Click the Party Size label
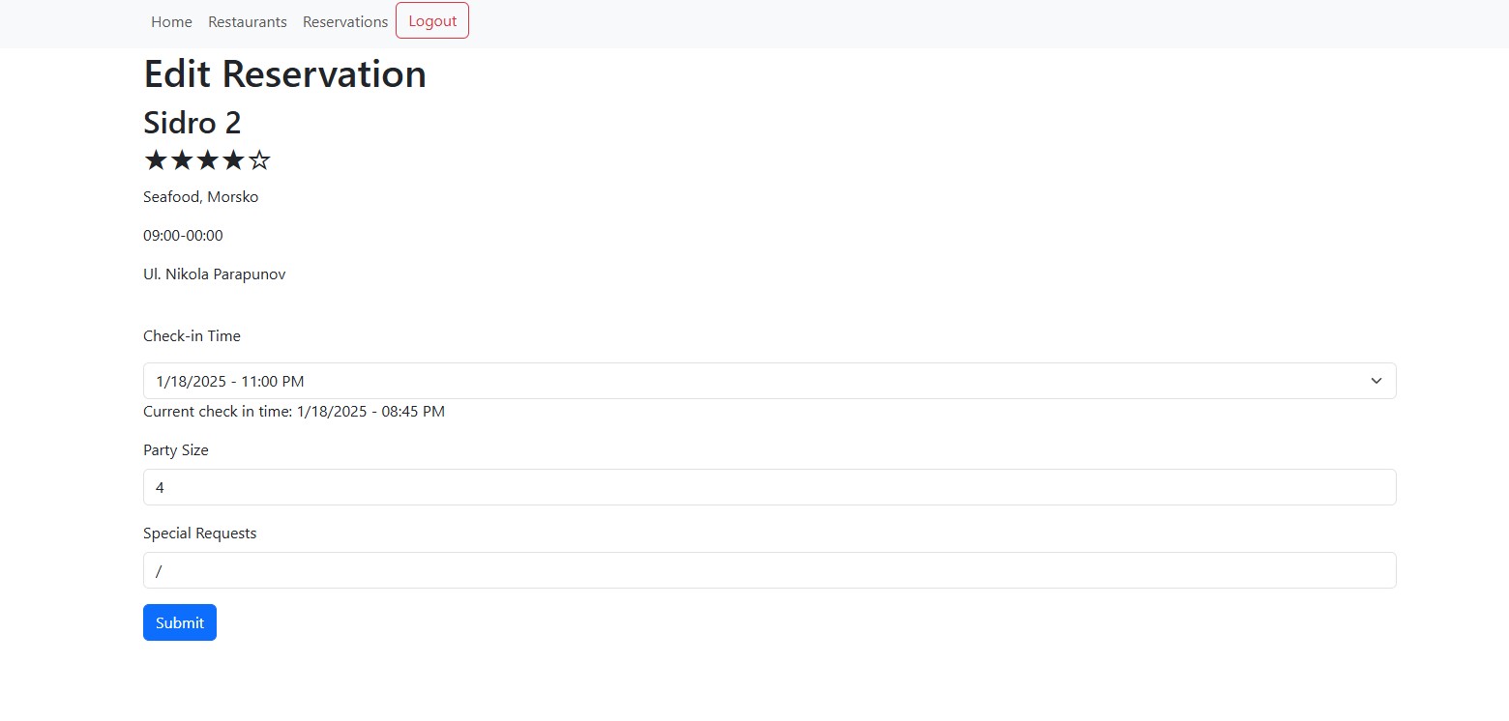 [x=176, y=450]
